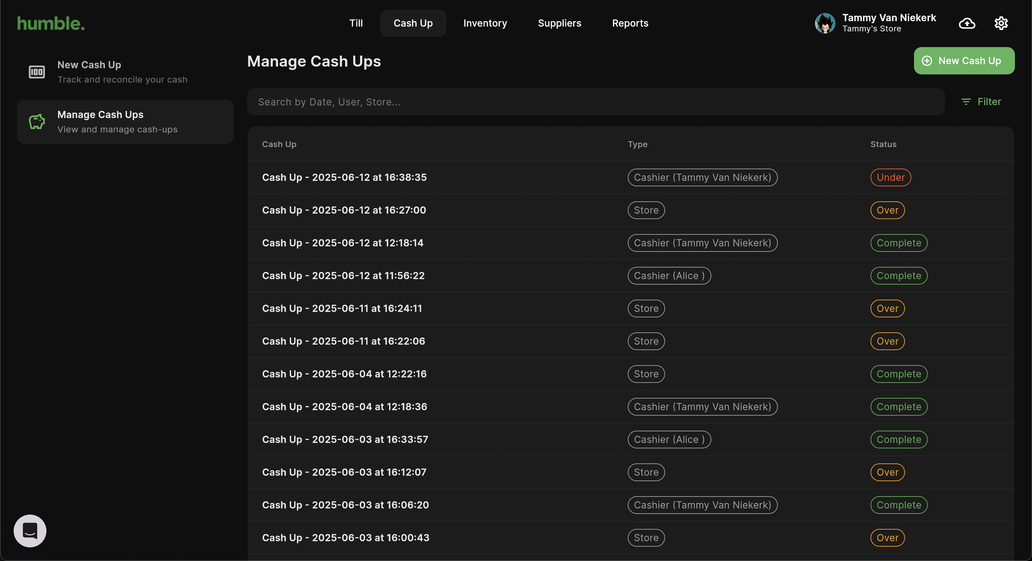This screenshot has width=1032, height=561.
Task: Click Complete badge on 12:22:16 row
Action: [899, 374]
